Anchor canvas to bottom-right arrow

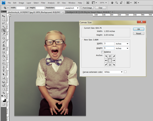pos(114,64)
